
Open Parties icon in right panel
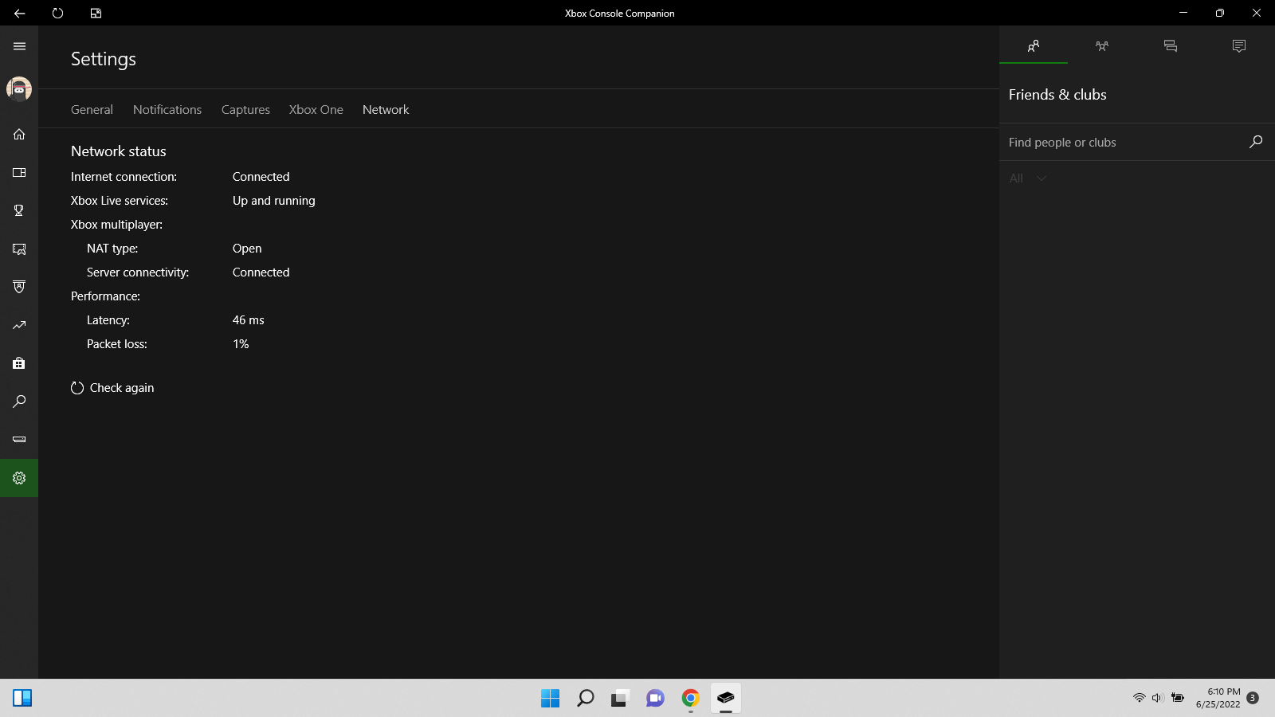[x=1102, y=46]
